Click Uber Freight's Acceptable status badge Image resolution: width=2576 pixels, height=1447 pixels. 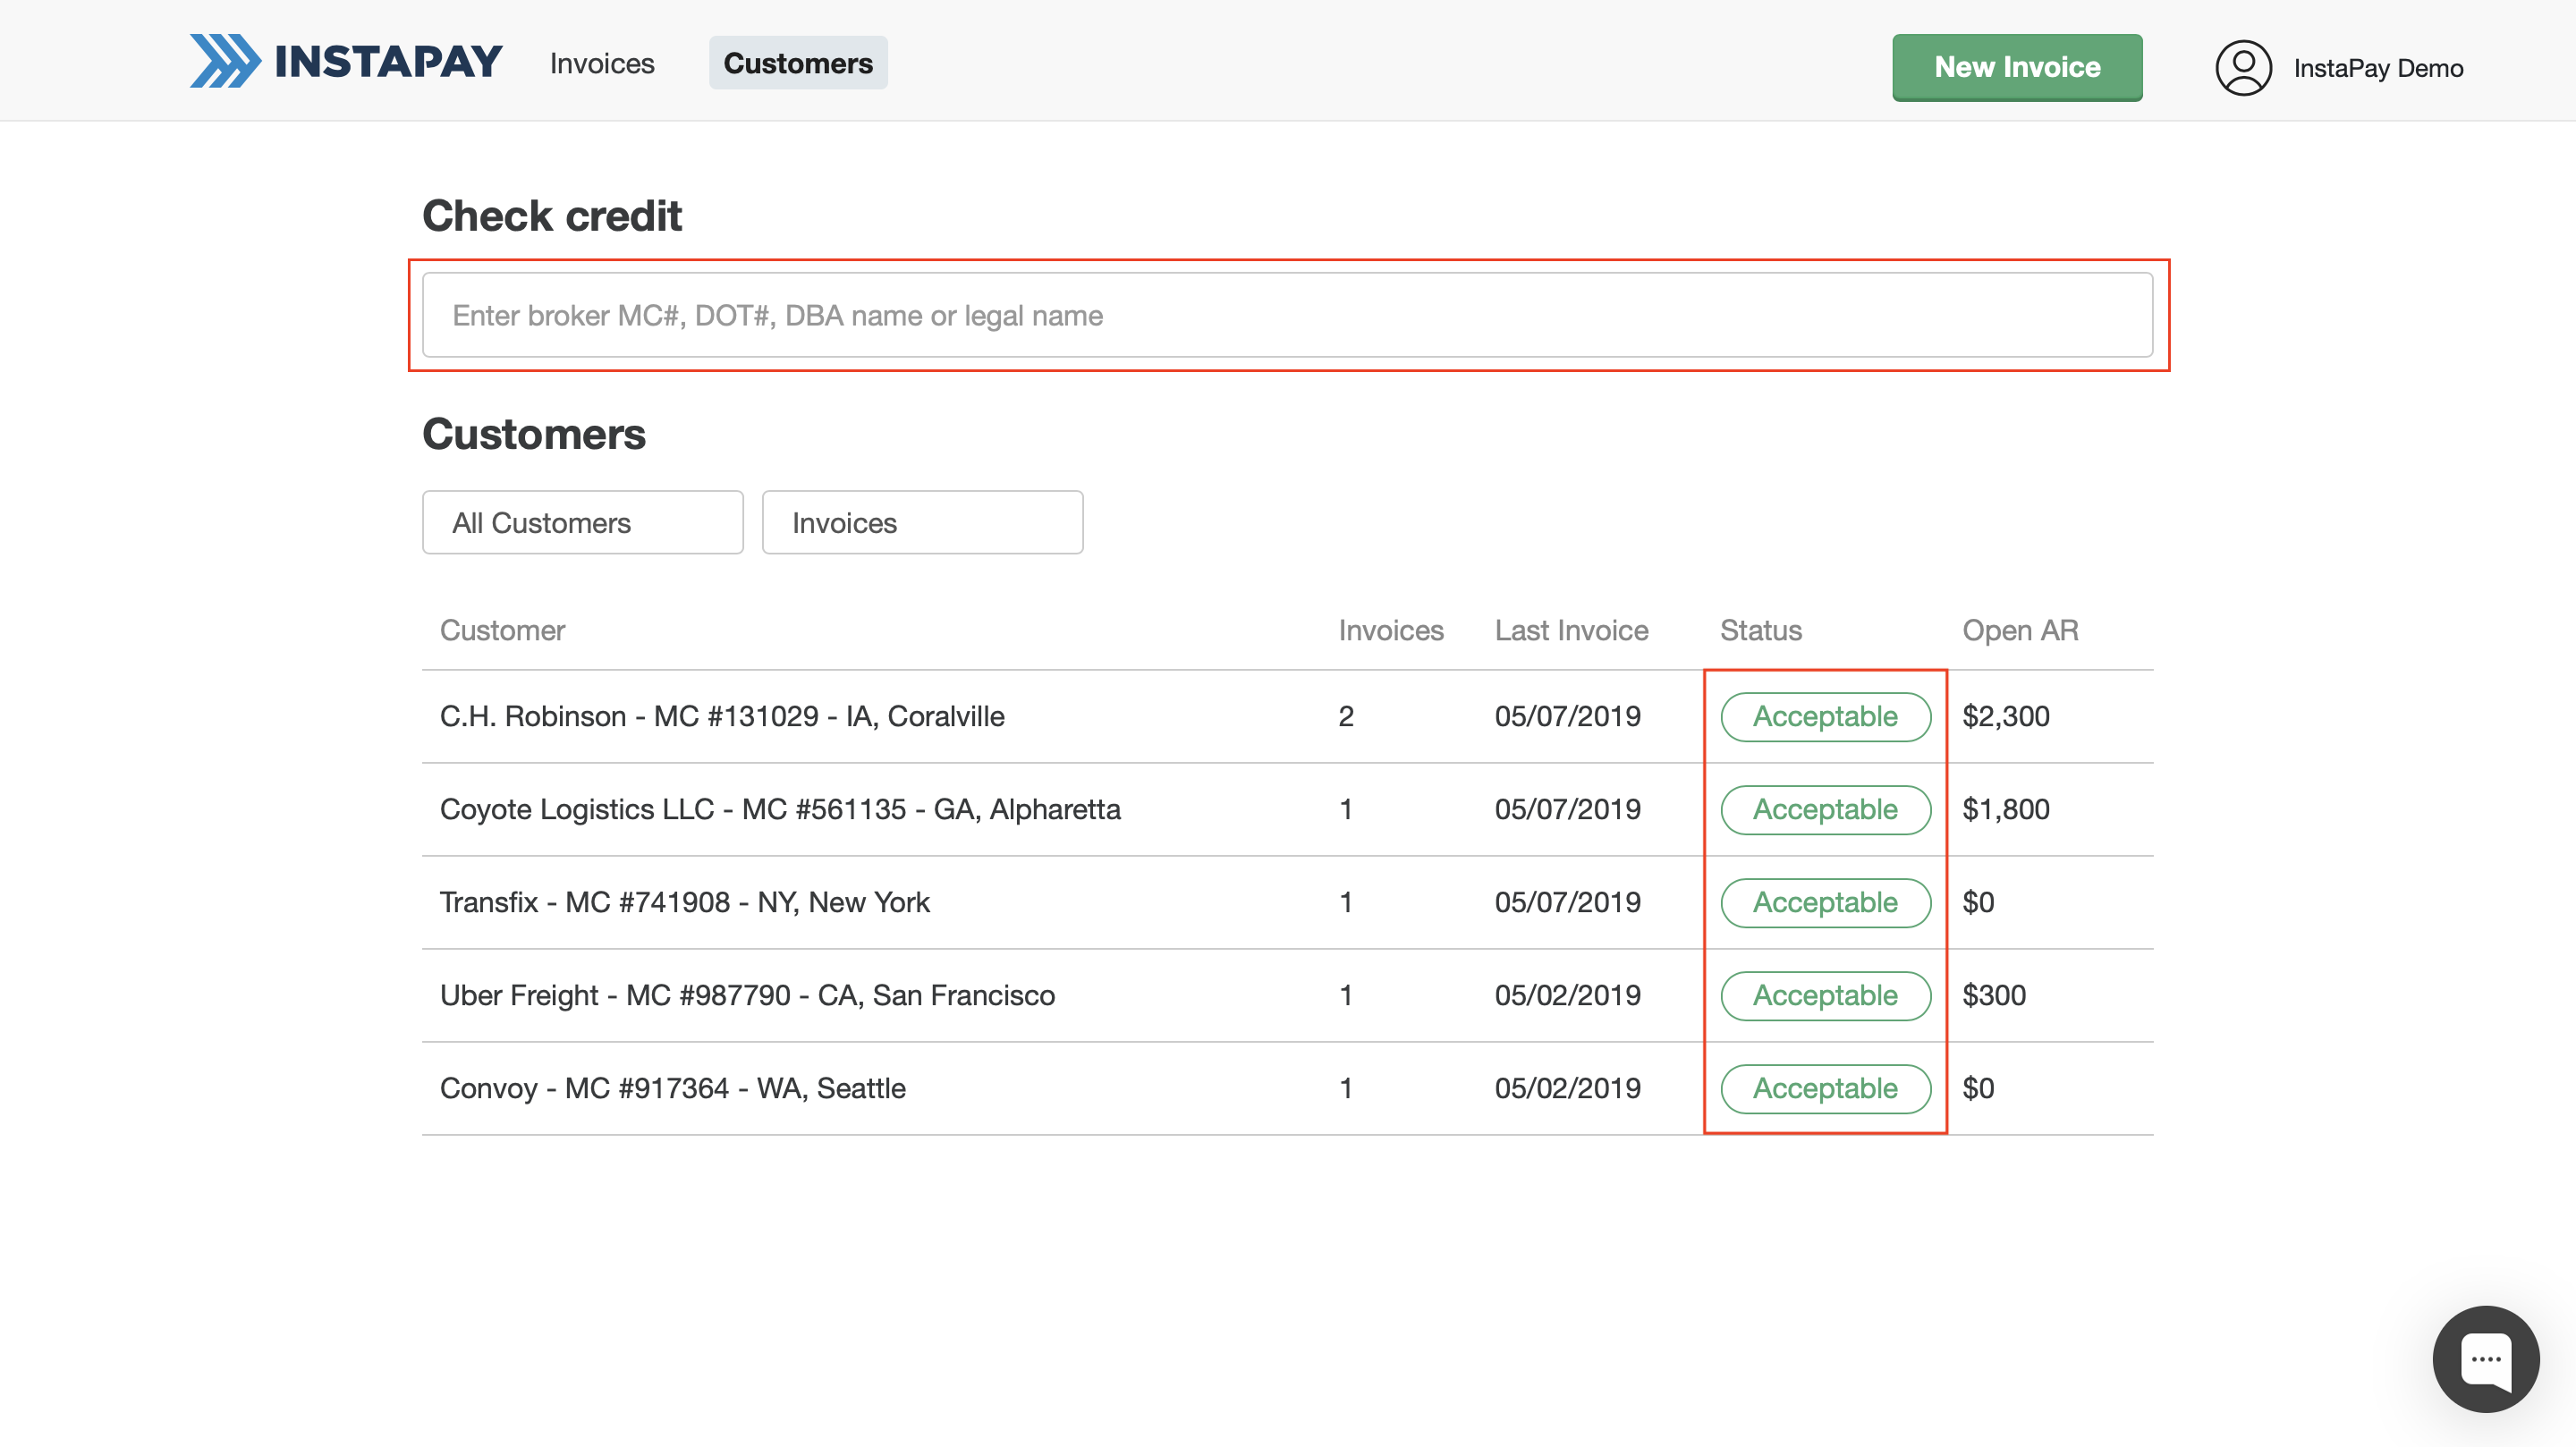(x=1825, y=995)
